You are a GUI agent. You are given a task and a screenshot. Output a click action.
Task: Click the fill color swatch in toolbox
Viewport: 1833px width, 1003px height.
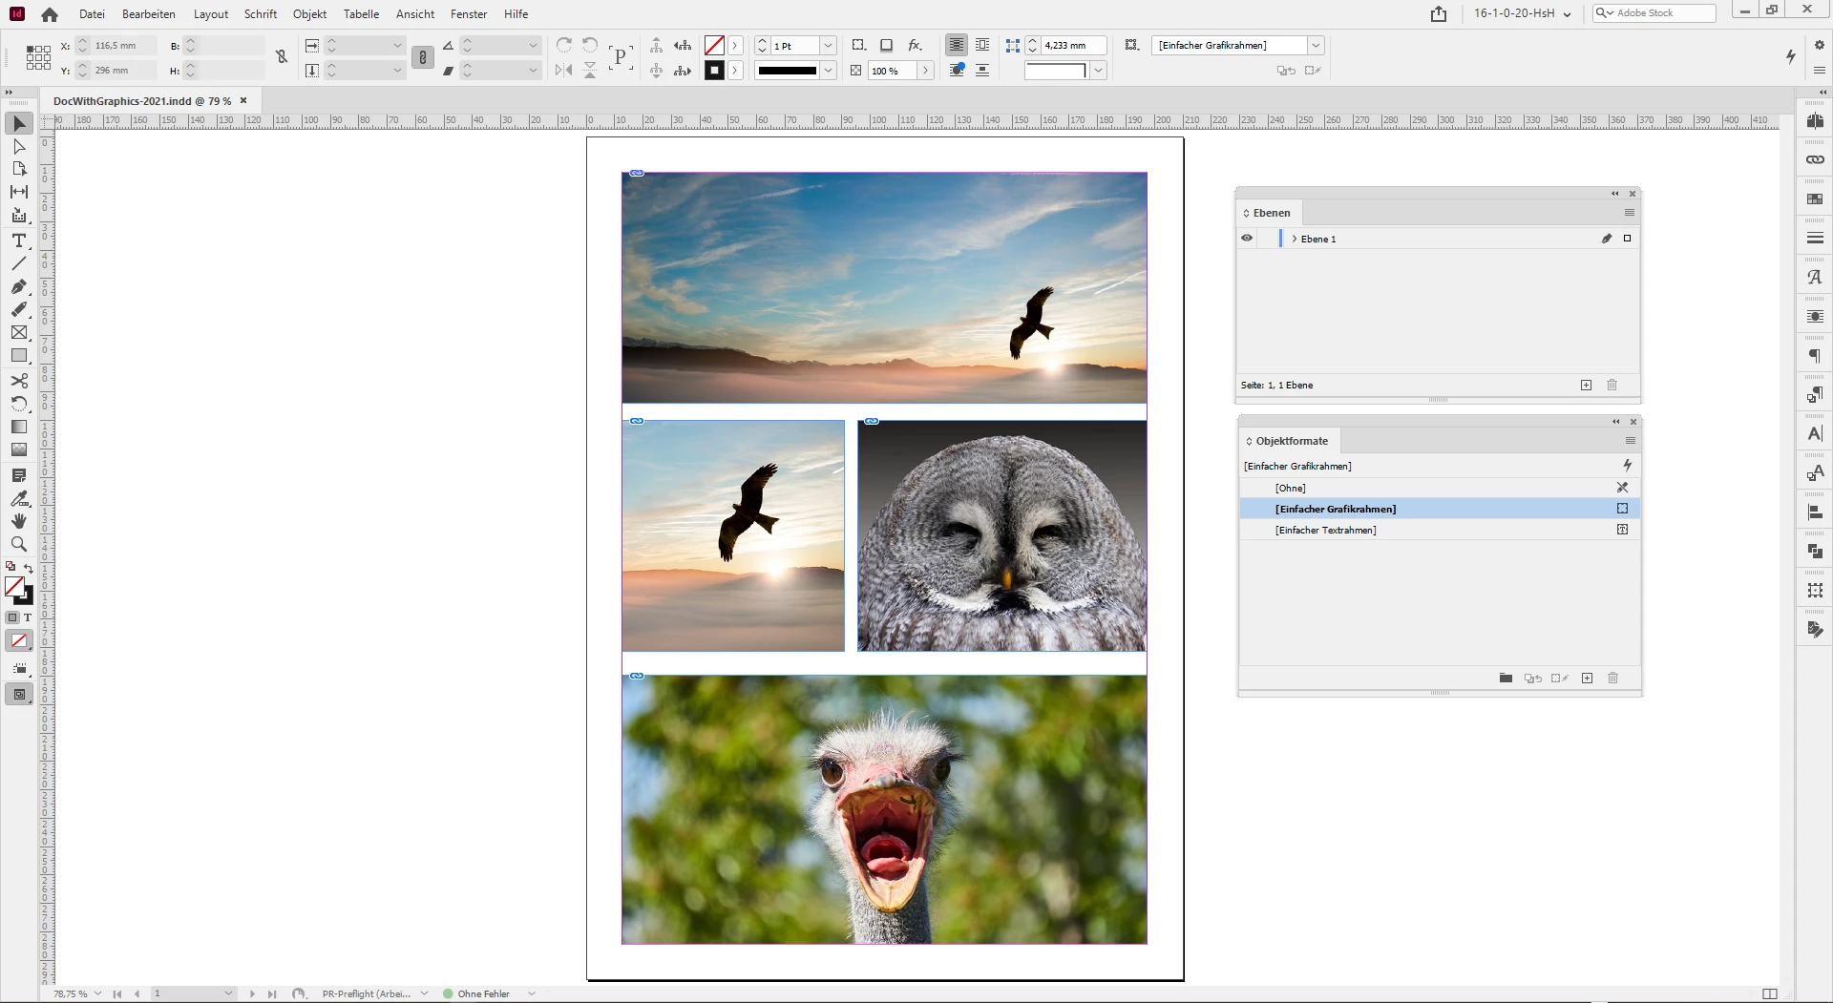(x=14, y=586)
